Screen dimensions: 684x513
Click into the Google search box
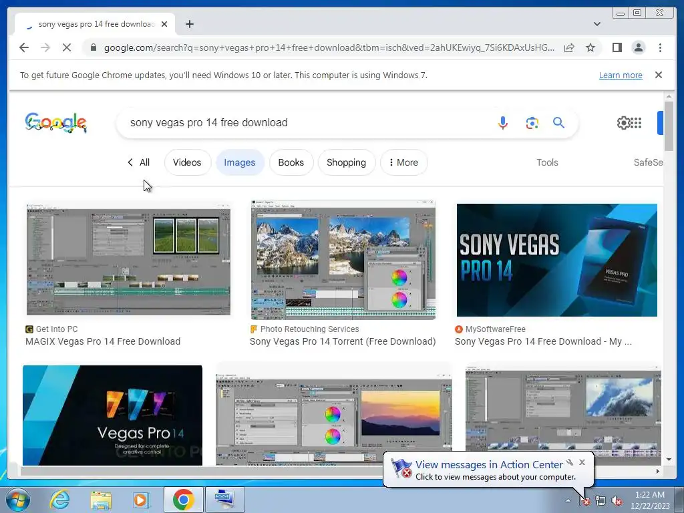305,123
